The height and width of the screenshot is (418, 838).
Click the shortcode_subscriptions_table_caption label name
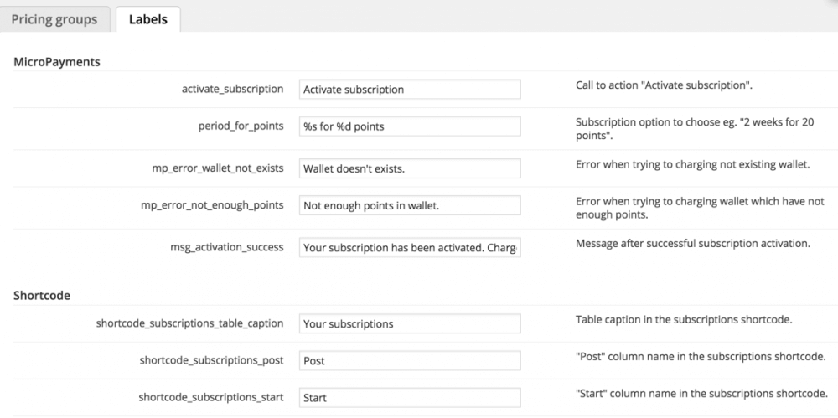tap(189, 323)
